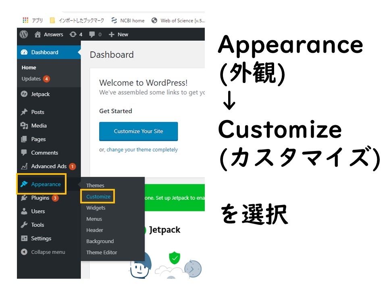Click the Advanced Ads notification badge
The height and width of the screenshot is (290, 387).
click(72, 167)
